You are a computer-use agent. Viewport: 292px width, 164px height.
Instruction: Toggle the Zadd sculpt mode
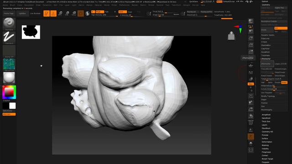pyautogui.click(x=123, y=12)
